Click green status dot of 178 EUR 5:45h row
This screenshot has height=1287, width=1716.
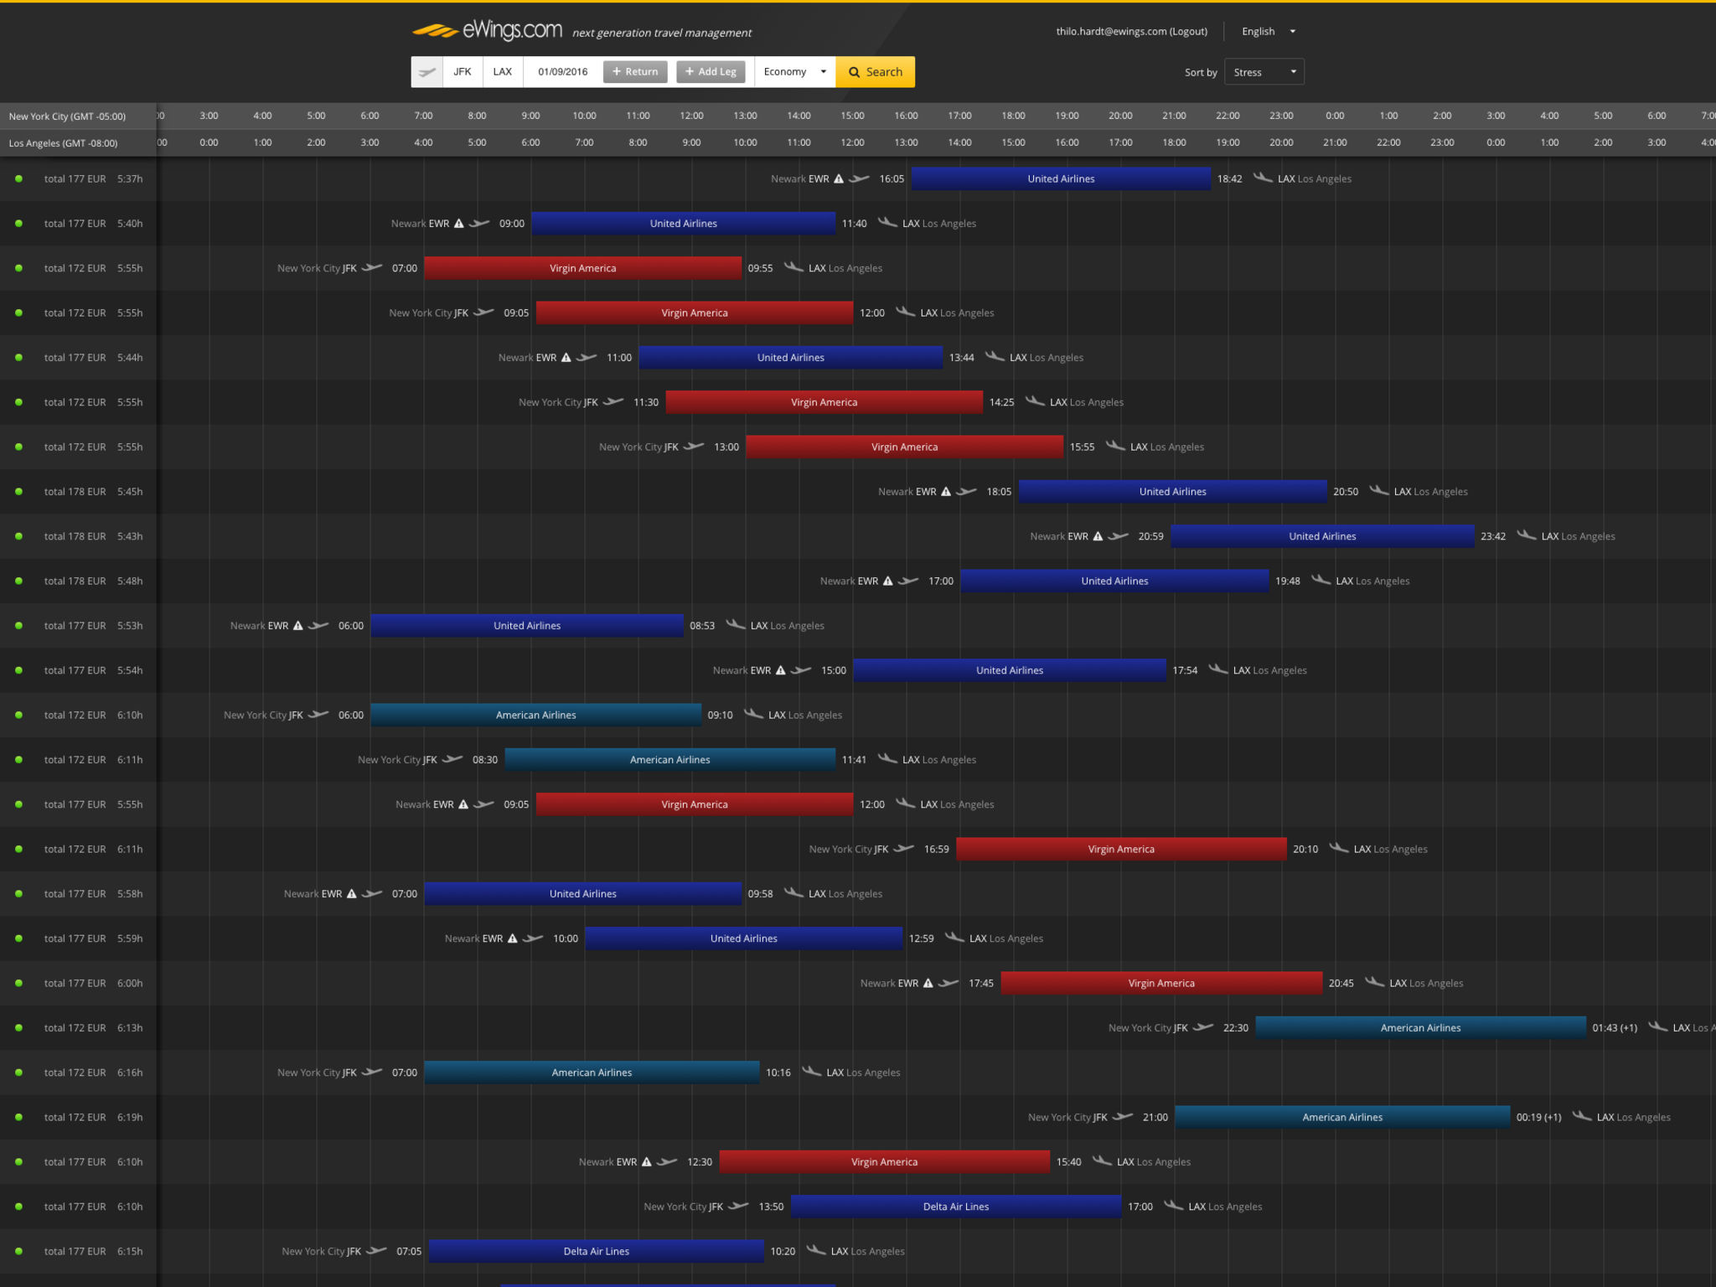pyautogui.click(x=18, y=491)
